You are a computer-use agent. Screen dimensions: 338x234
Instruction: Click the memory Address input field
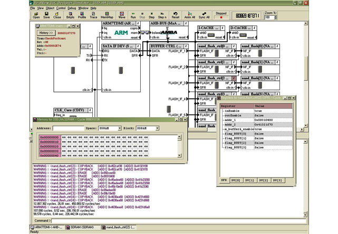pos(68,128)
